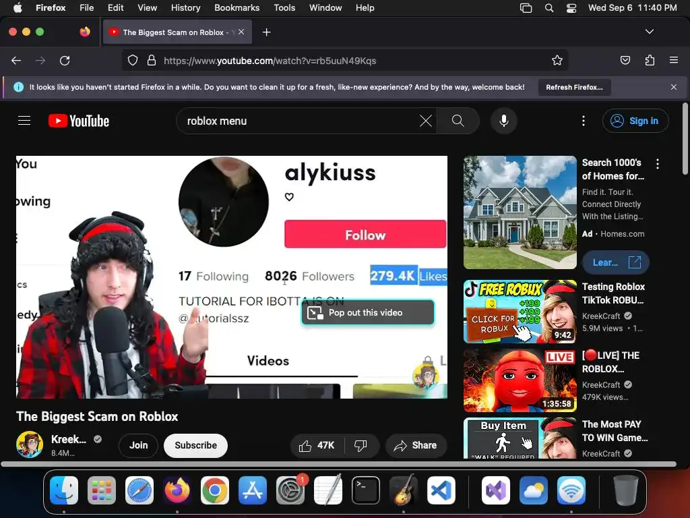Open the Help menu
690x518 pixels.
[365, 8]
